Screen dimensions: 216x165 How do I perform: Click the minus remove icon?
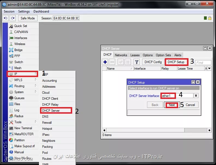pos(112,62)
